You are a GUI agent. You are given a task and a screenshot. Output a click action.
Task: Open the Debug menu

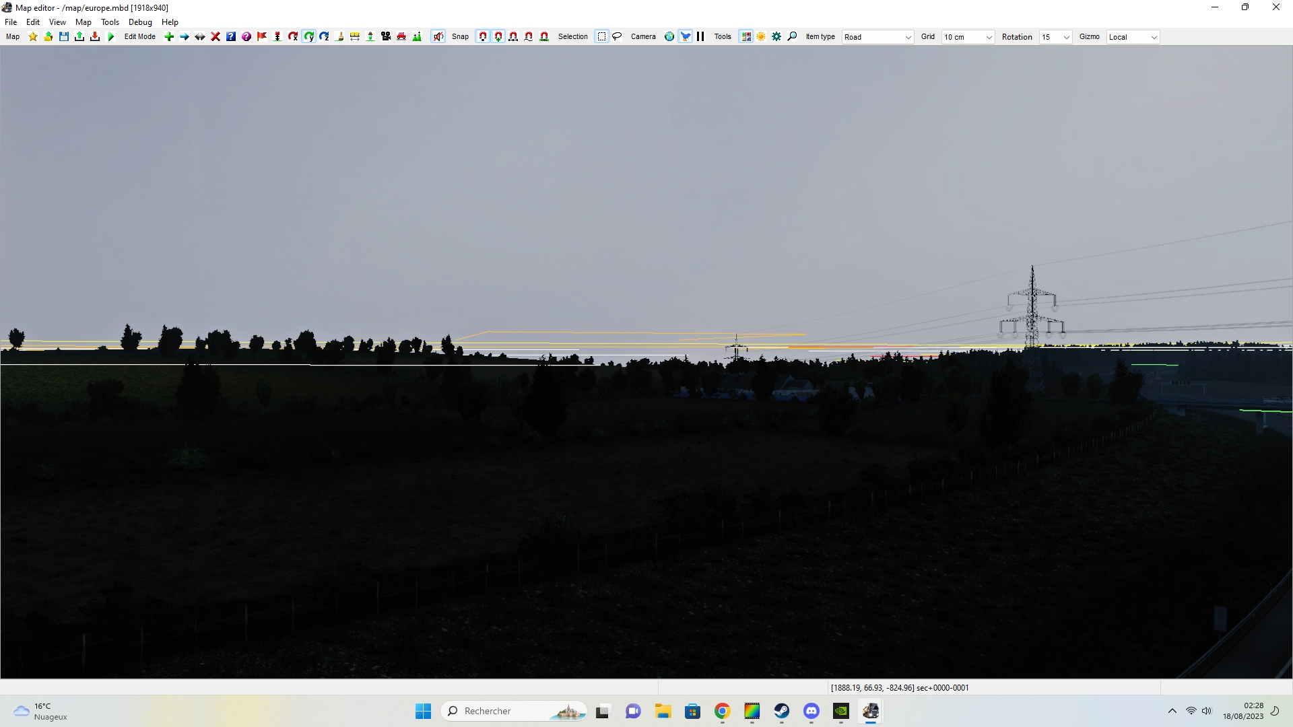coord(140,22)
